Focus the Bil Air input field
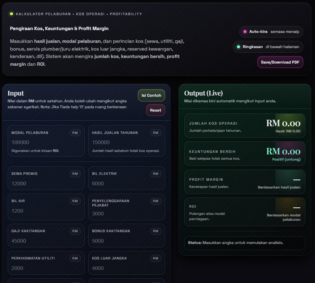Screen dimensions: 315x283 (46, 211)
